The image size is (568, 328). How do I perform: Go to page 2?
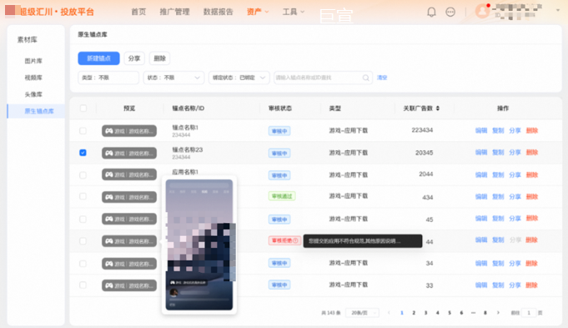tap(414, 313)
